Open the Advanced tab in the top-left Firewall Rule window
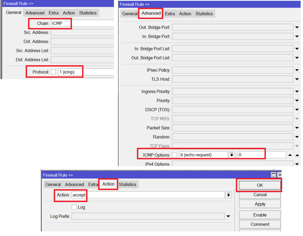 (35, 13)
